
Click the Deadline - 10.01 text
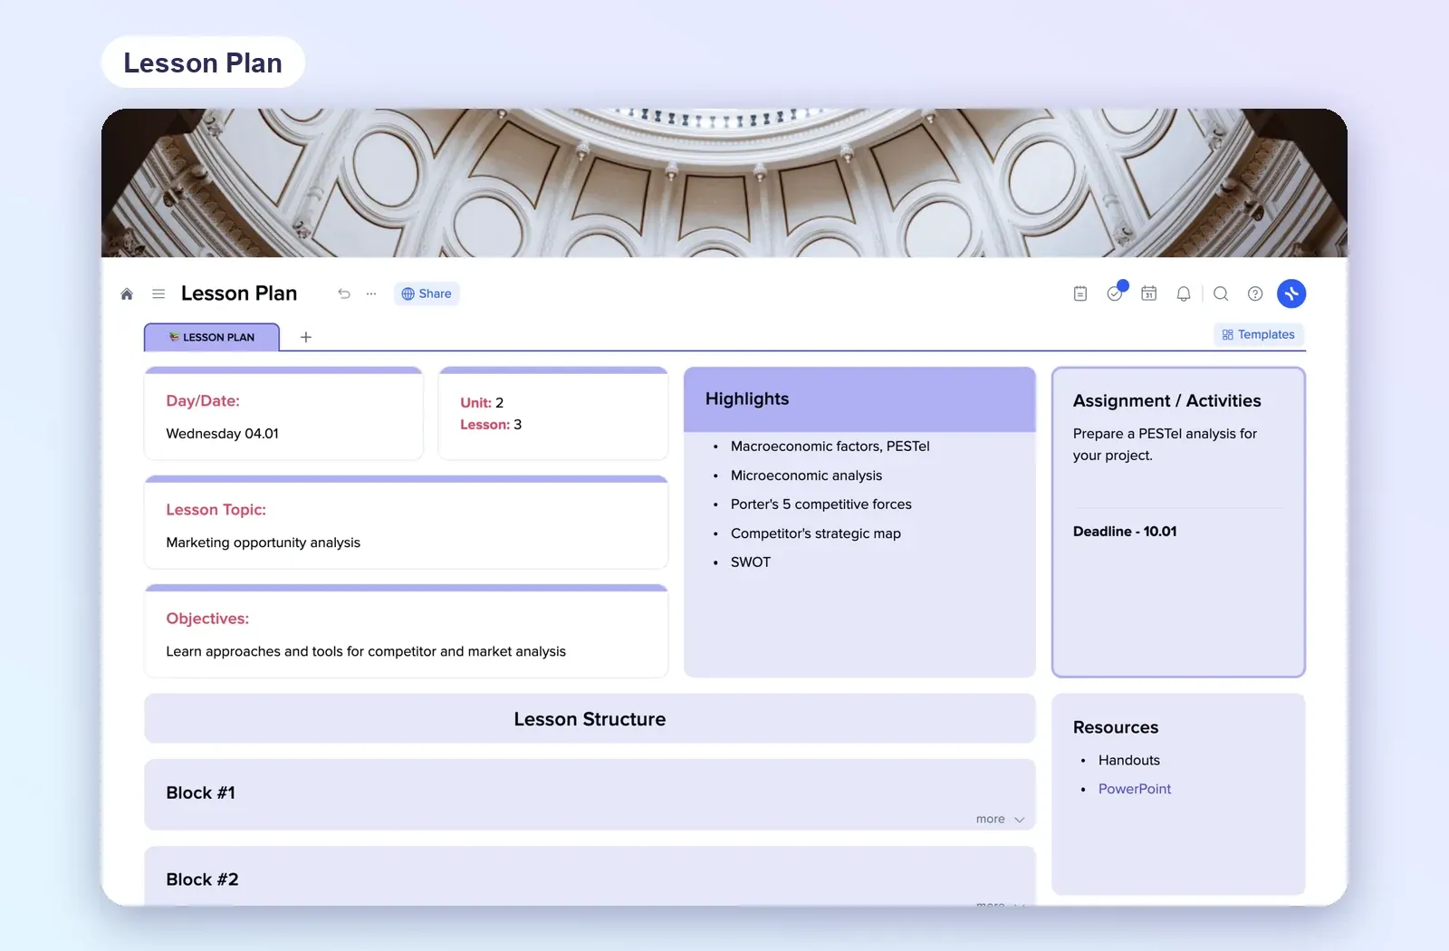[1125, 532]
